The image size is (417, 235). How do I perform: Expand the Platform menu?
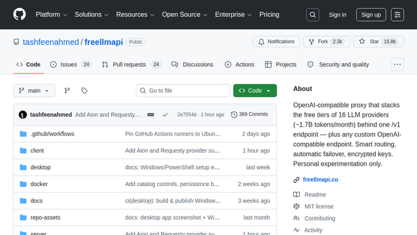(51, 14)
